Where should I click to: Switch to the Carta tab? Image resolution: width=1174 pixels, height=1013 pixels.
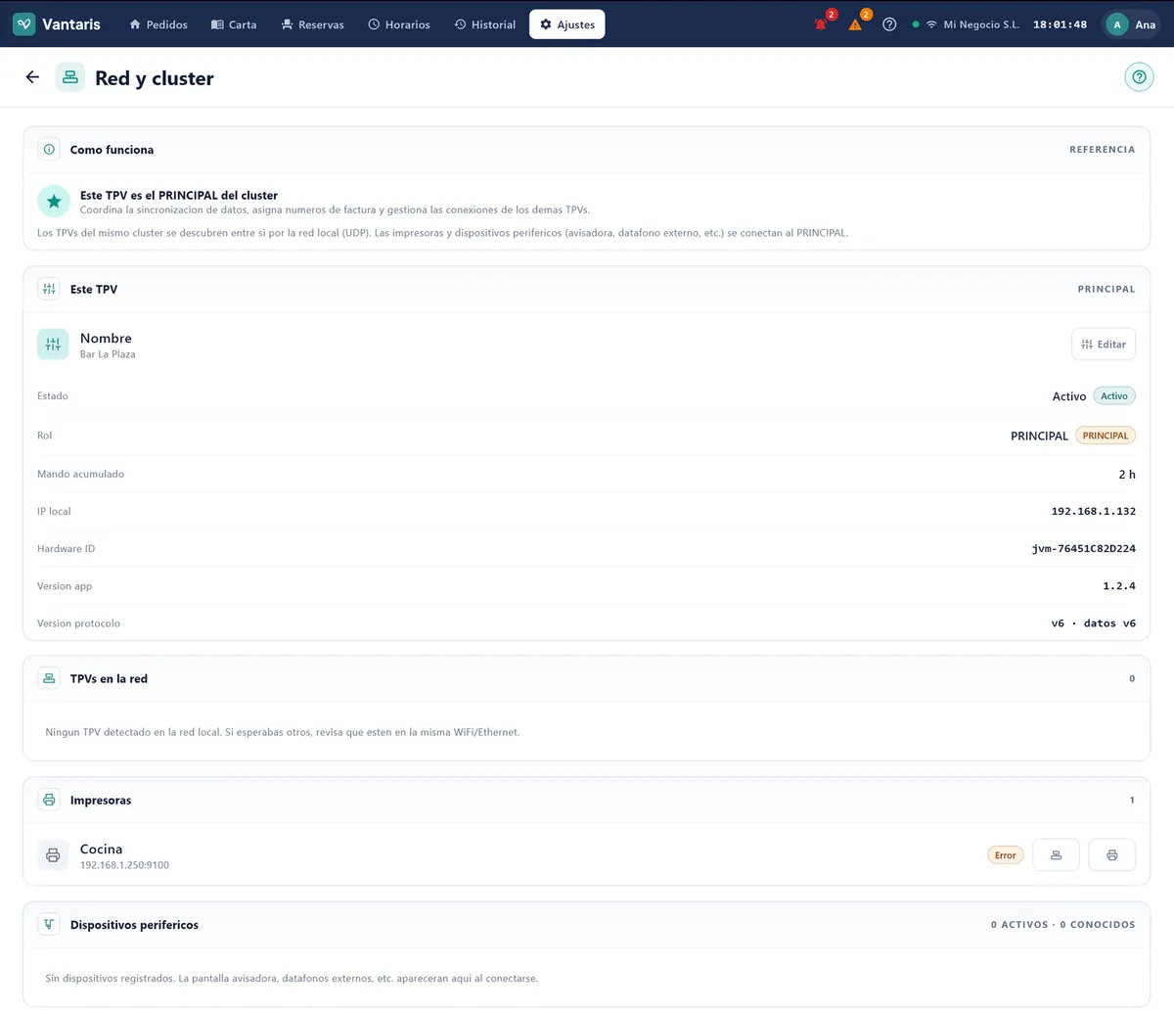[x=234, y=24]
